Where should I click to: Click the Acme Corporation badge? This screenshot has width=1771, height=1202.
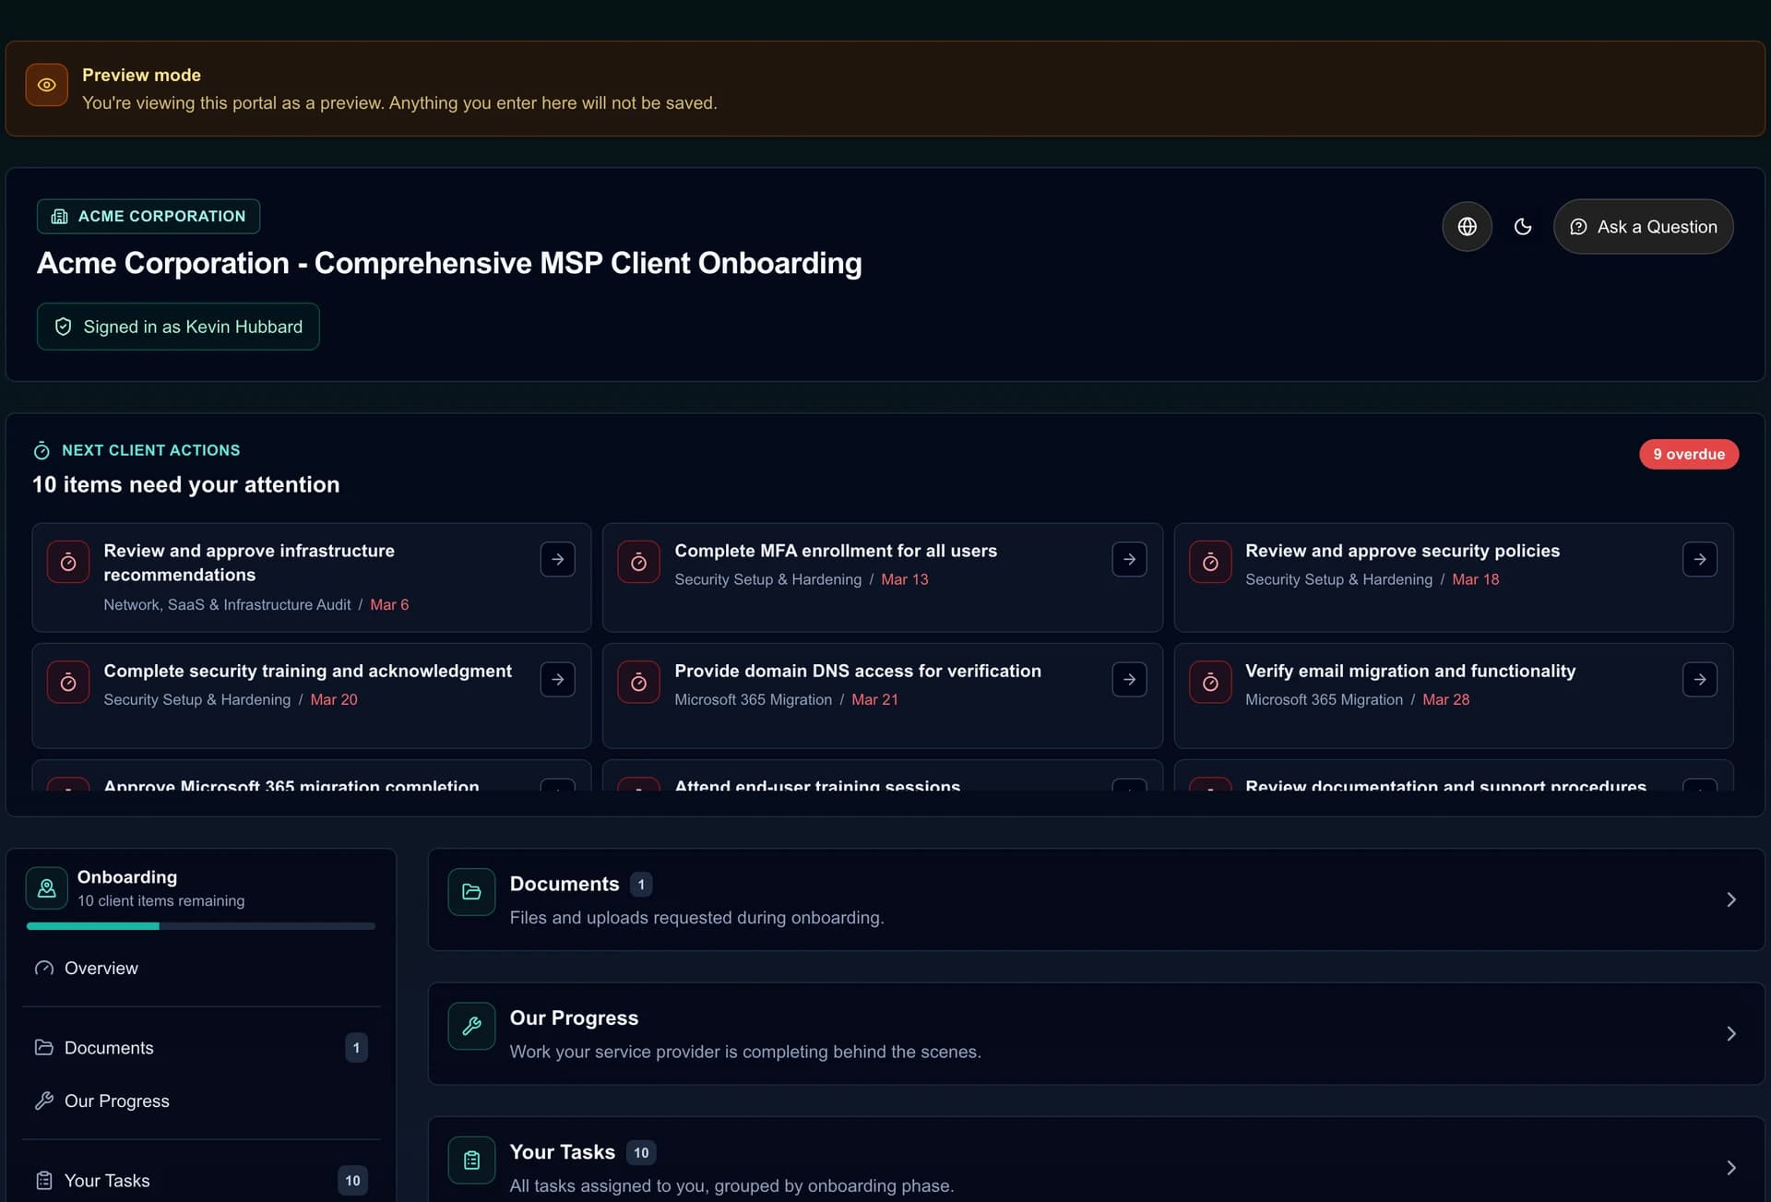(x=149, y=216)
